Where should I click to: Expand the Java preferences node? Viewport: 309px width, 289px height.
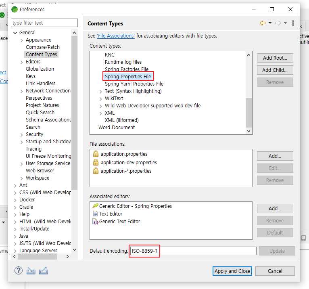coord(15,237)
